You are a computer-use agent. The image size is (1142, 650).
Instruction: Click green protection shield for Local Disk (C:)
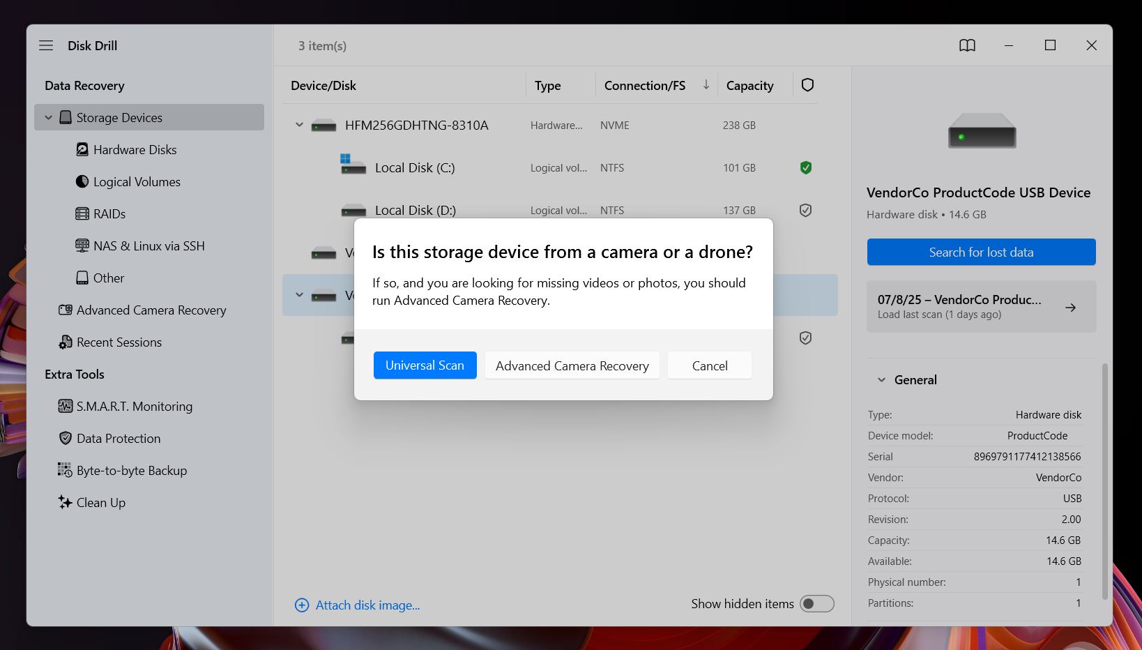coord(805,167)
